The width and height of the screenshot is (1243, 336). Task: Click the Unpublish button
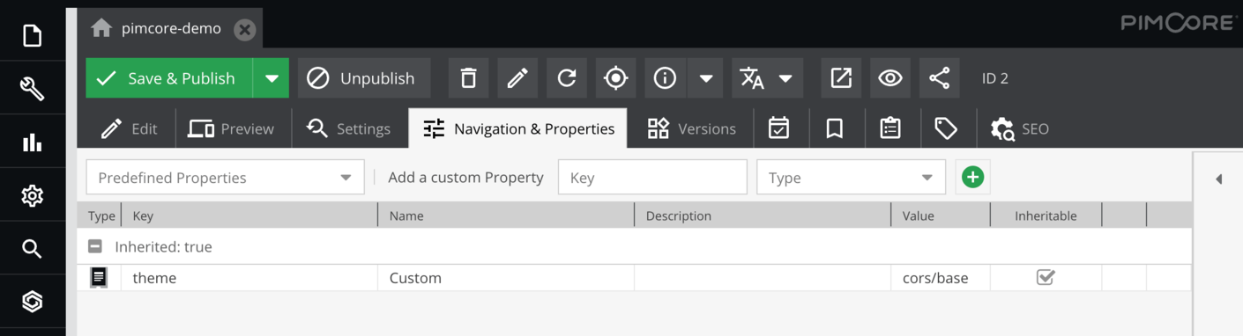coord(363,78)
